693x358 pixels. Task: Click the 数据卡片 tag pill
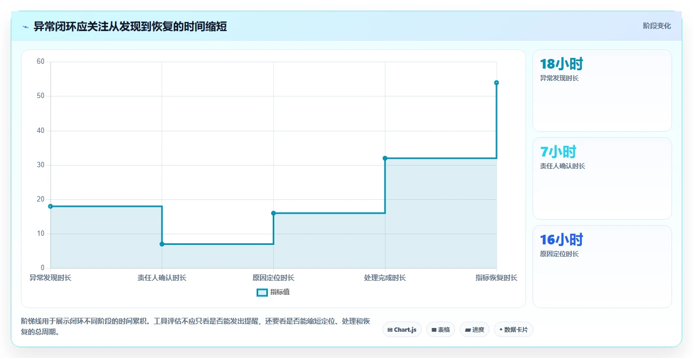[514, 330]
